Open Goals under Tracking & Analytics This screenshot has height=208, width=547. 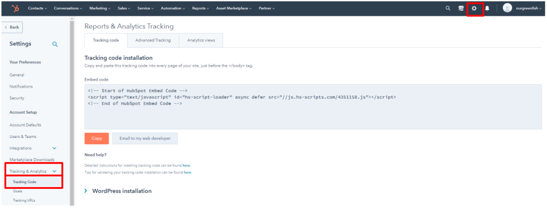pyautogui.click(x=17, y=191)
